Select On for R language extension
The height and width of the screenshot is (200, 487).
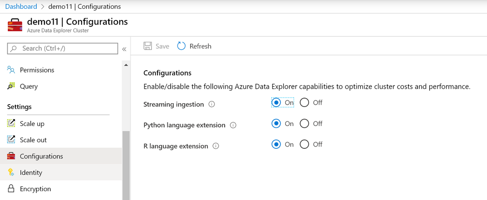click(276, 144)
